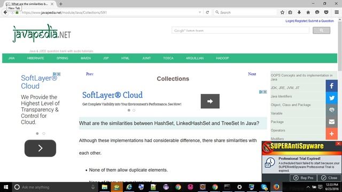Image resolution: width=342 pixels, height=192 pixels.
Task: Click the javapedia.NET logo
Action: (x=42, y=33)
